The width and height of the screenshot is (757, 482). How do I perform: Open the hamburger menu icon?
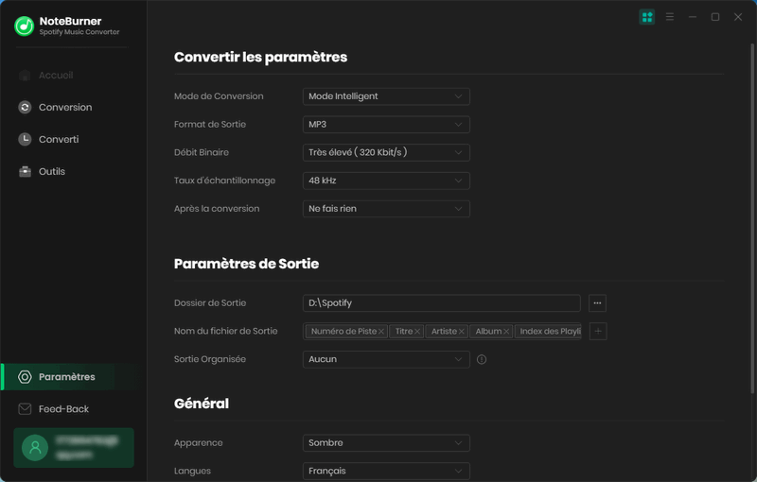[670, 17]
